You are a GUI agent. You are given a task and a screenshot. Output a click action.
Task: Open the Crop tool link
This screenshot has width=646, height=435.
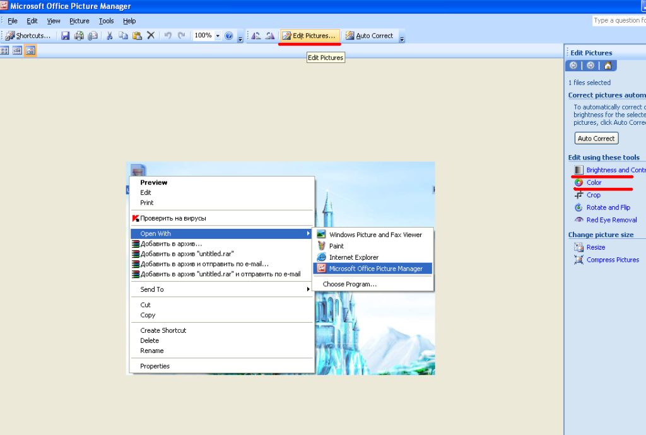pyautogui.click(x=593, y=195)
